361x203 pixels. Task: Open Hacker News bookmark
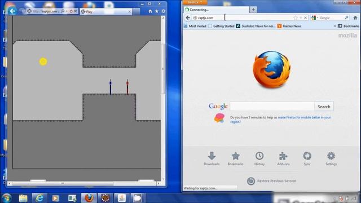pyautogui.click(x=289, y=27)
